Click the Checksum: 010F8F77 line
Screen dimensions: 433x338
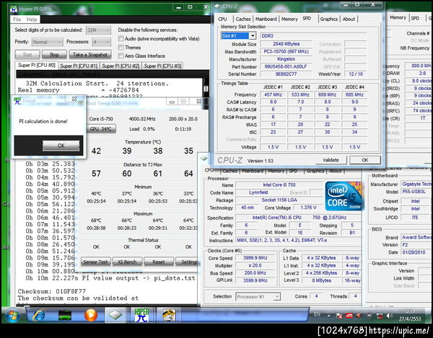52,291
